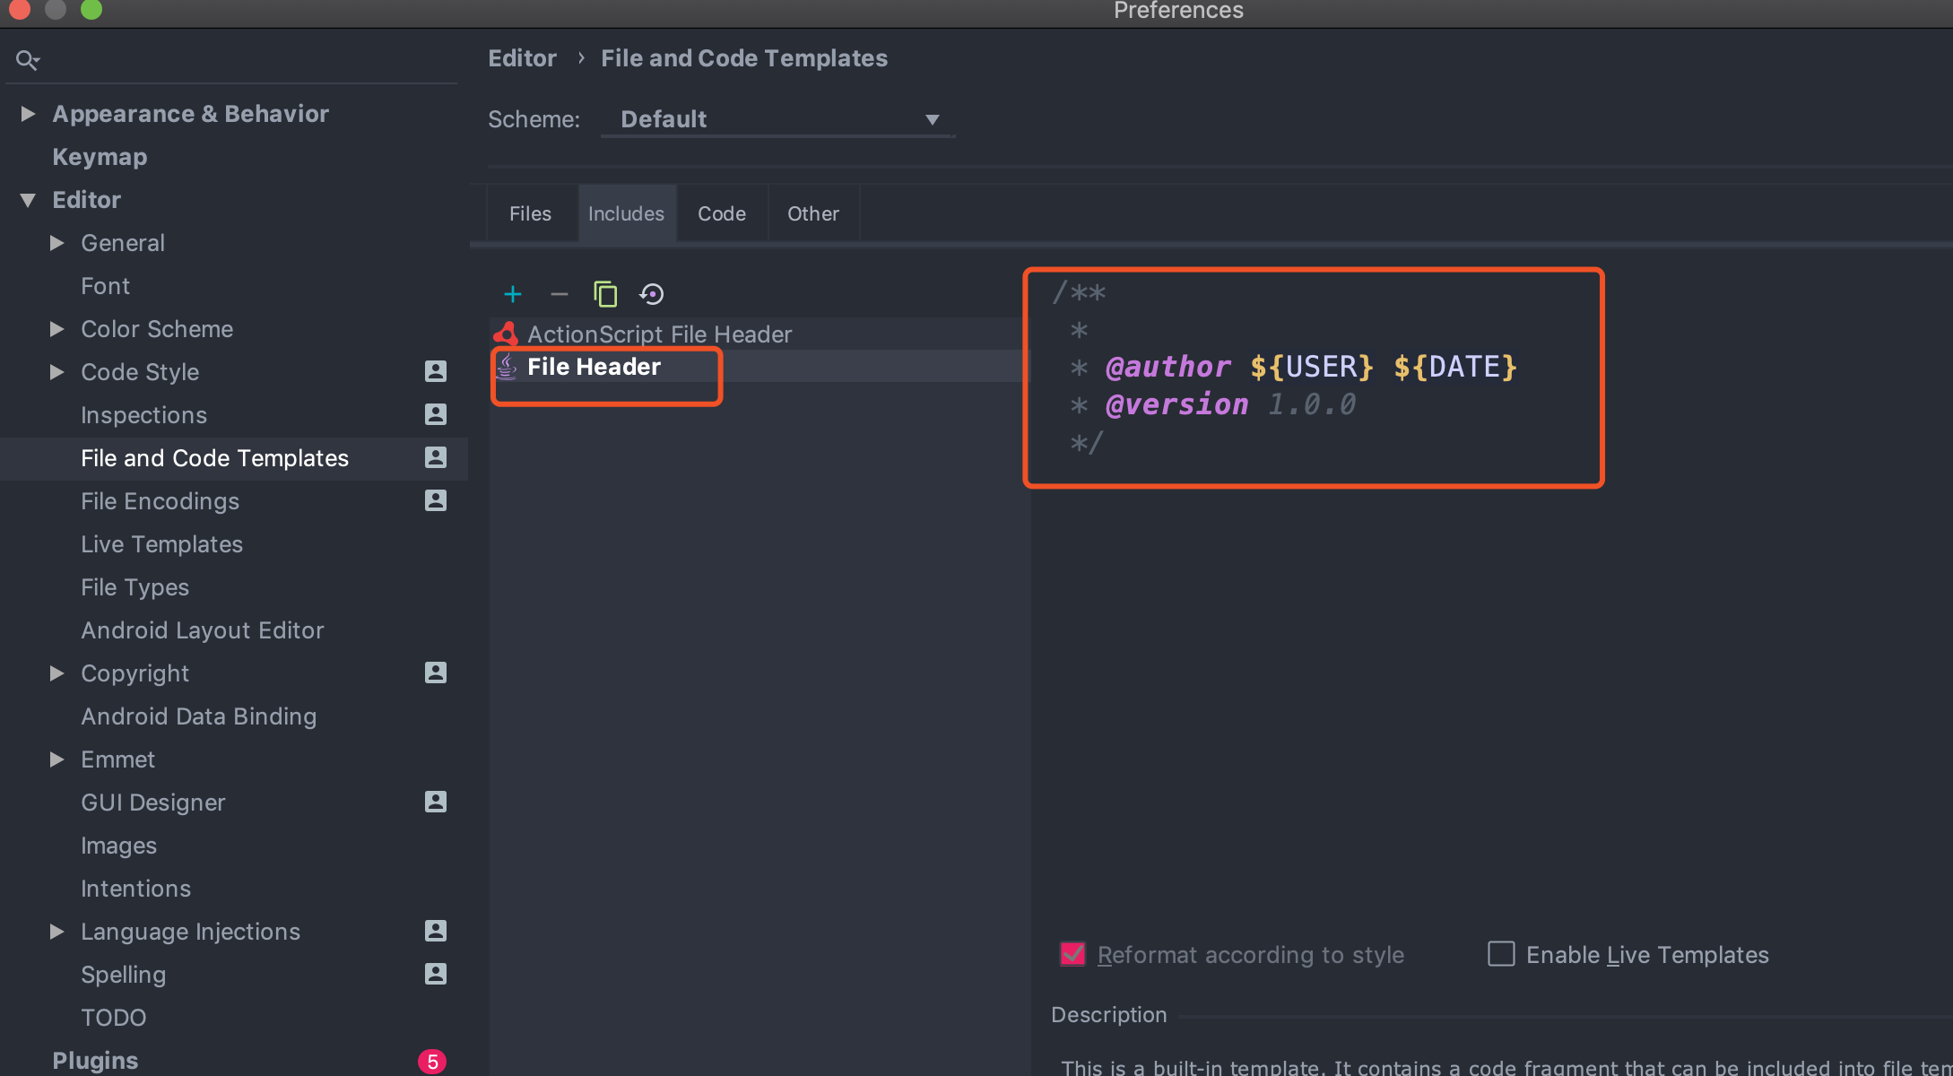
Task: Switch to the Code tab
Action: (722, 214)
